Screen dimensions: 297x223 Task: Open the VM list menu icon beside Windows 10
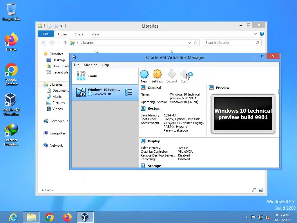coord(129,92)
